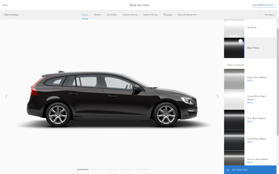Select the second image view indicator
This screenshot has width=279, height=174.
[x=97, y=169]
